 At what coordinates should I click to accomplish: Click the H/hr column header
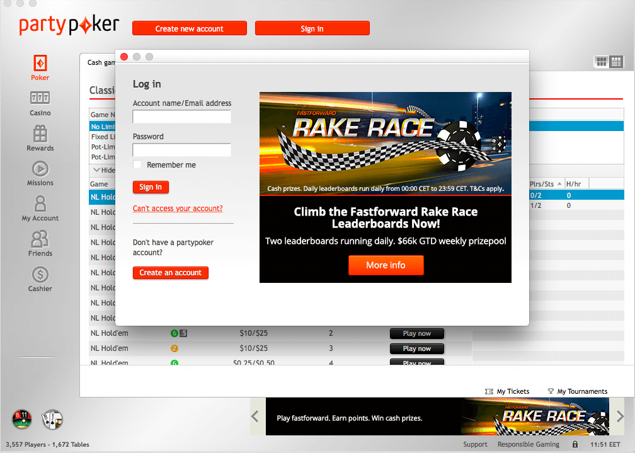[573, 184]
